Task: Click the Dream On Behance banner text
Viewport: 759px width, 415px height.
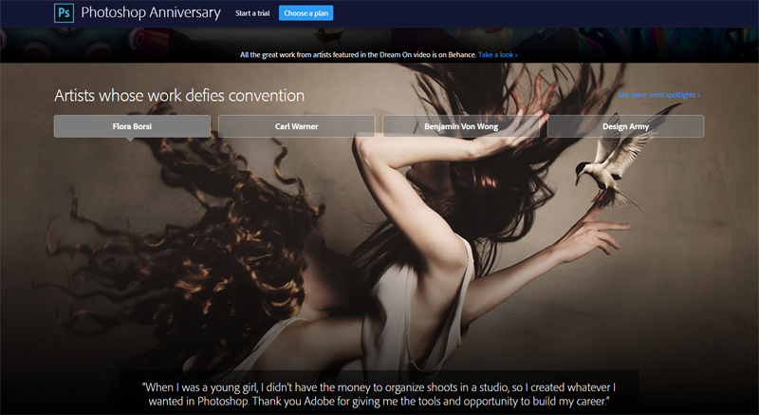Action: coord(359,55)
